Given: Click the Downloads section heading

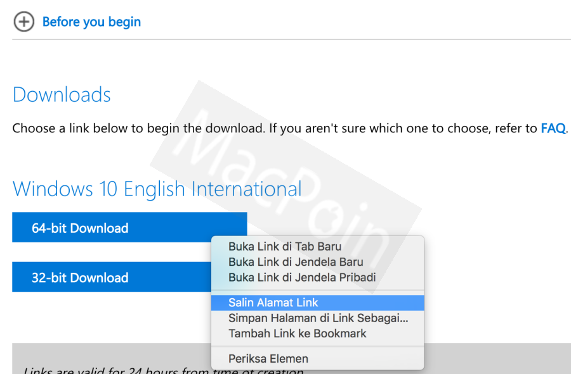Looking at the screenshot, I should (62, 95).
